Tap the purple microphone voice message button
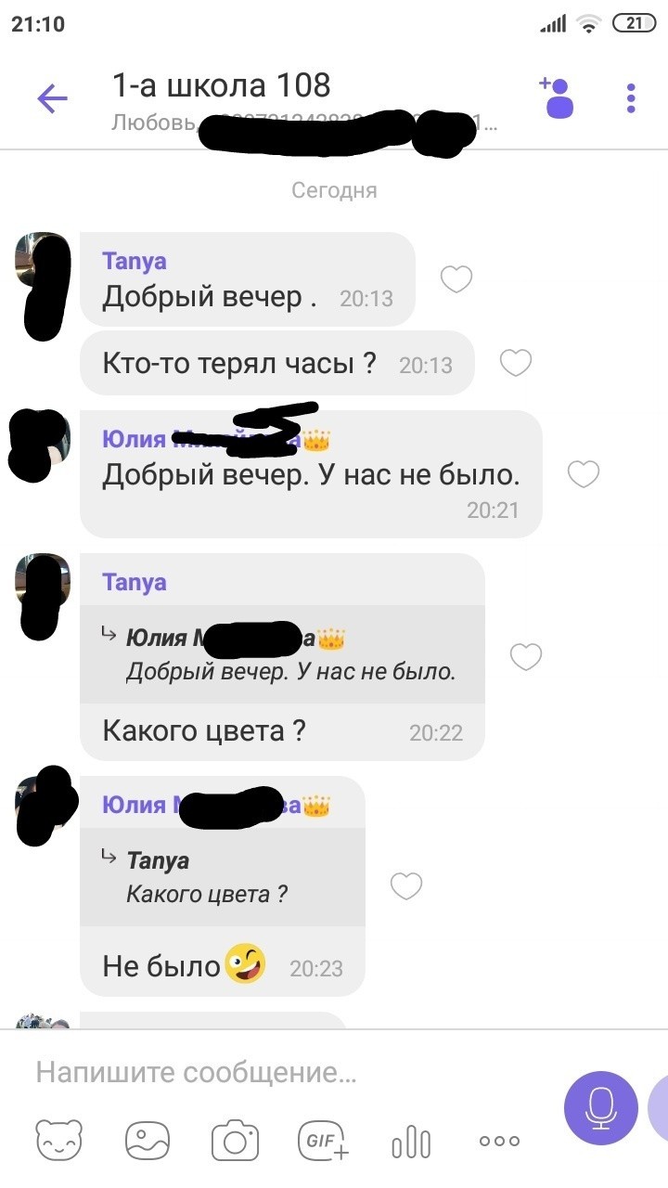This screenshot has width=668, height=1188. 601,1108
